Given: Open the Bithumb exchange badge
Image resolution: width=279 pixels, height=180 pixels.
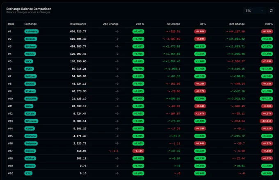Looking at the screenshot, I should [x=31, y=99].
